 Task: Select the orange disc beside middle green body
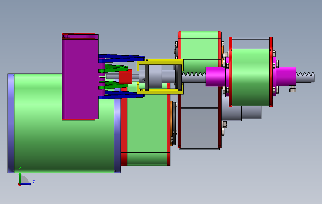(x=171, y=123)
